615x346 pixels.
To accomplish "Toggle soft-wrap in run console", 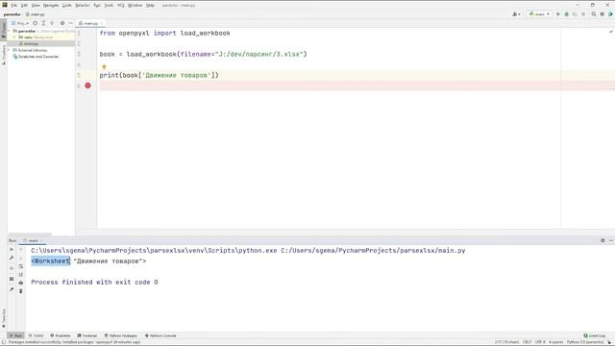I will click(21, 266).
